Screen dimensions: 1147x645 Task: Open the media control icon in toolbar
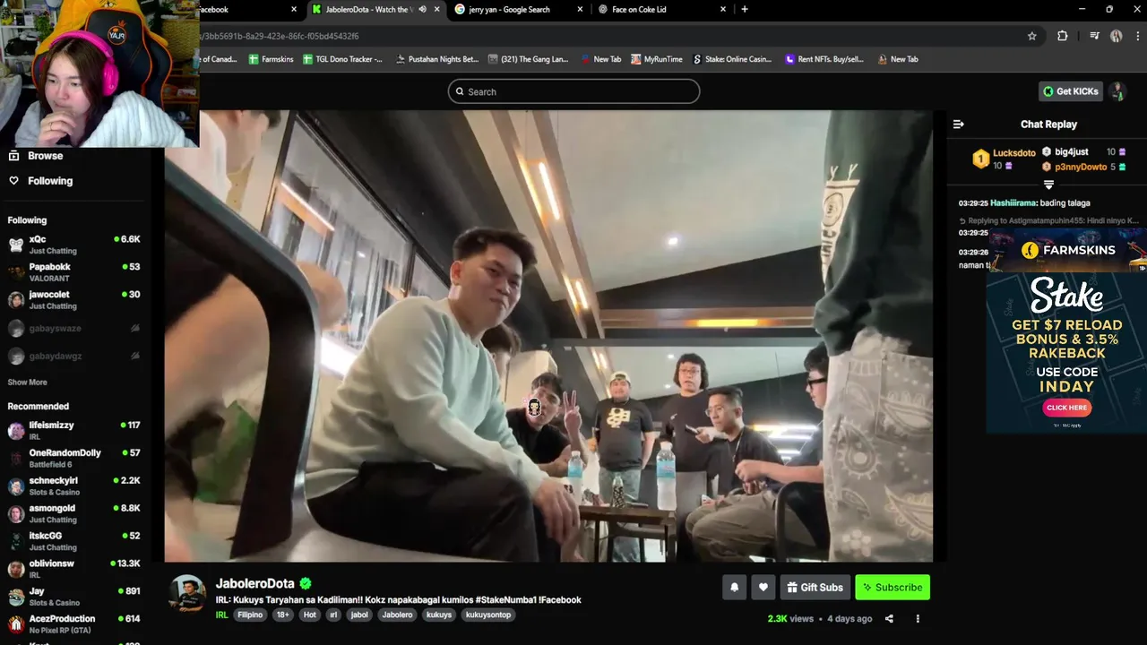pyautogui.click(x=1094, y=36)
